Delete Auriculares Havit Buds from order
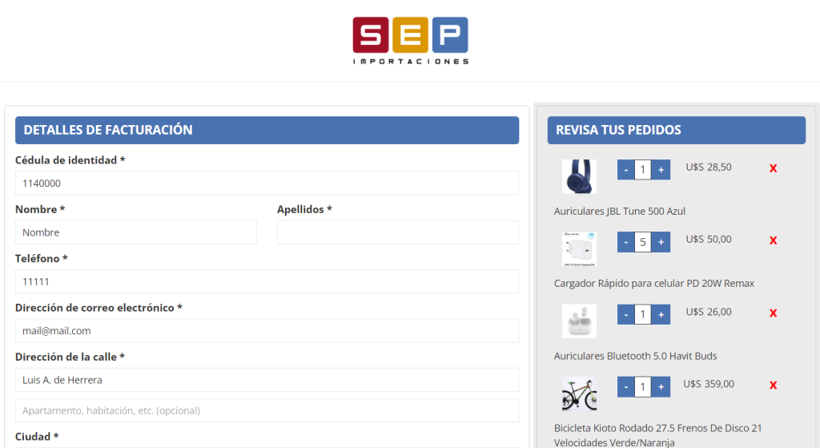Image resolution: width=820 pixels, height=448 pixels. point(773,313)
